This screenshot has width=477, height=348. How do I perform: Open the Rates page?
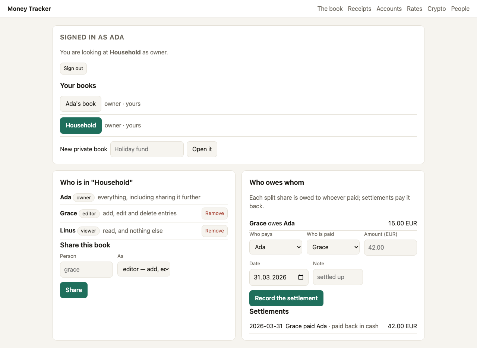tap(414, 9)
